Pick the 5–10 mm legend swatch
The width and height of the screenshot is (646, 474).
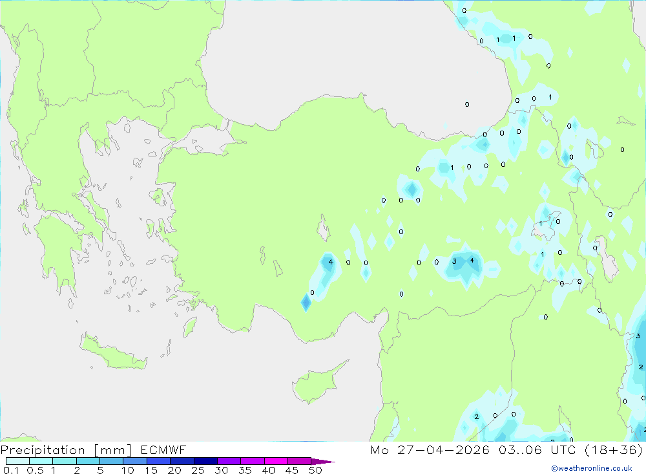click(112, 461)
